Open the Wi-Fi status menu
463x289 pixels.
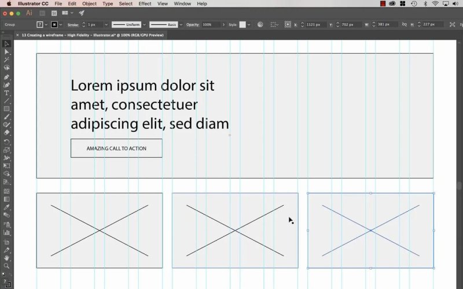click(x=435, y=4)
